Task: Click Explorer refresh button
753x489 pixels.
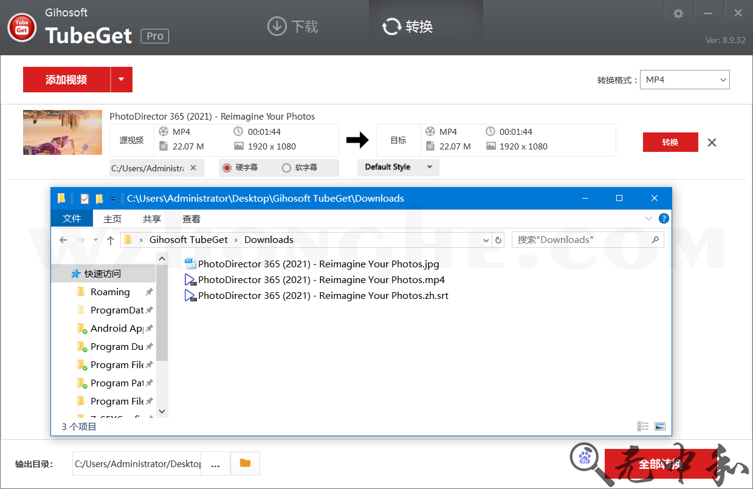Action: click(498, 240)
